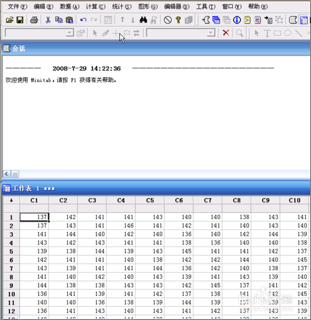Click the Open project folder icon
This screenshot has width=311, height=320.
[x=9, y=20]
